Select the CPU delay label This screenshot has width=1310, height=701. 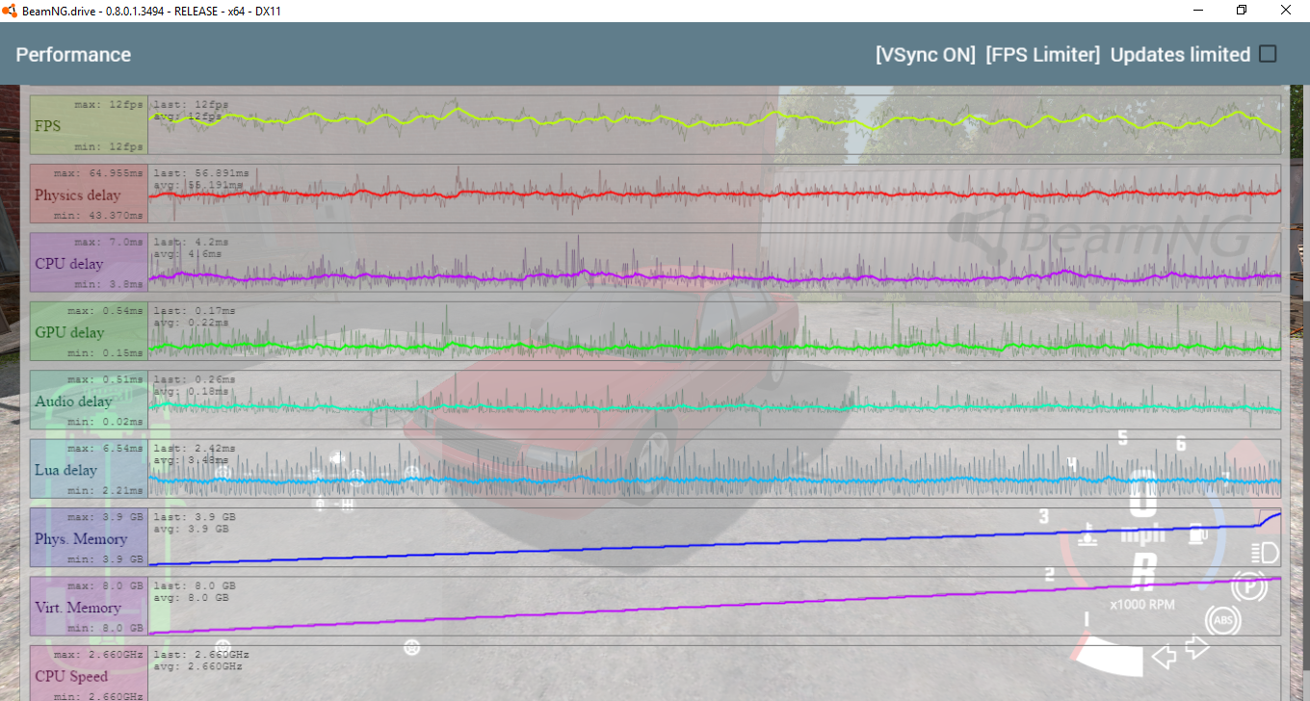click(69, 264)
